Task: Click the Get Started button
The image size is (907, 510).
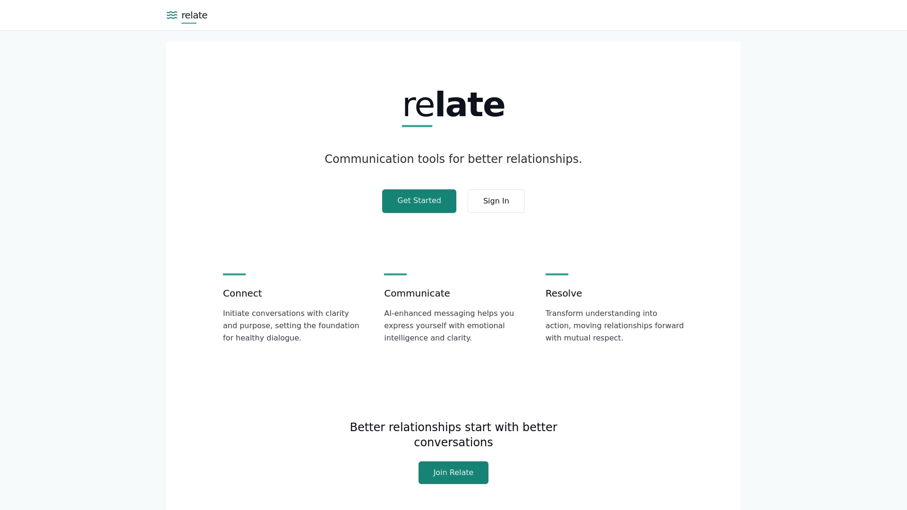Action: 419,201
